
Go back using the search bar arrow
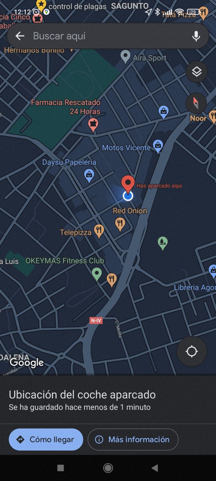click(x=20, y=36)
